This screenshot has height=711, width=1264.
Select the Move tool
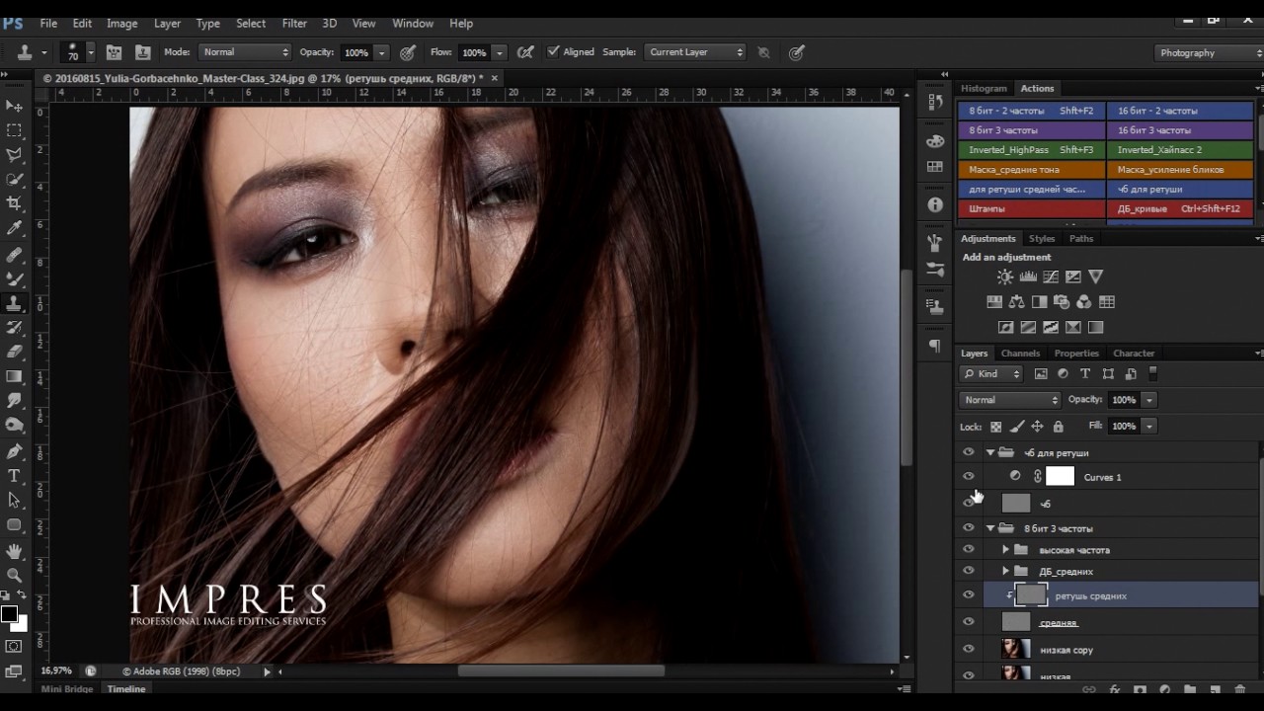pos(14,106)
